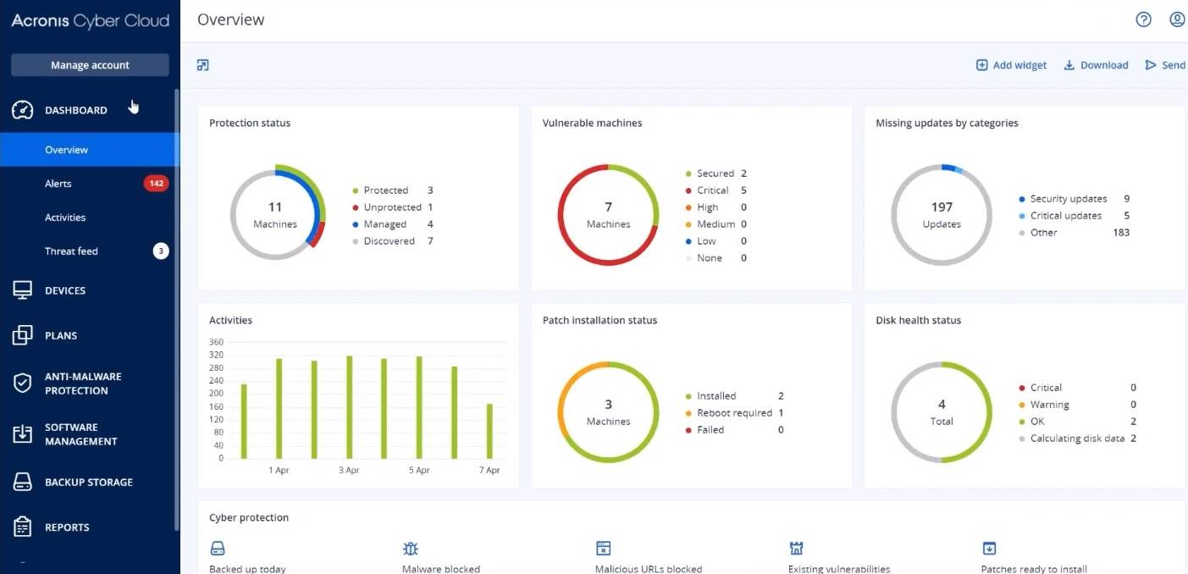The image size is (1188, 574).
Task: Select the Activities nav item
Action: (x=64, y=217)
